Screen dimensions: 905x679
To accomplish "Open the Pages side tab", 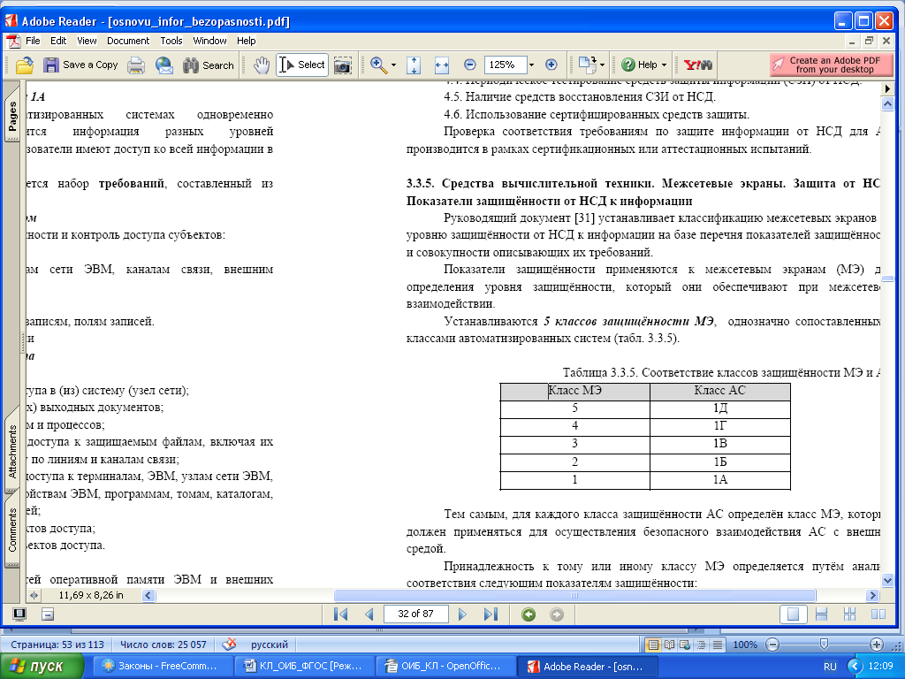I will (x=12, y=116).
